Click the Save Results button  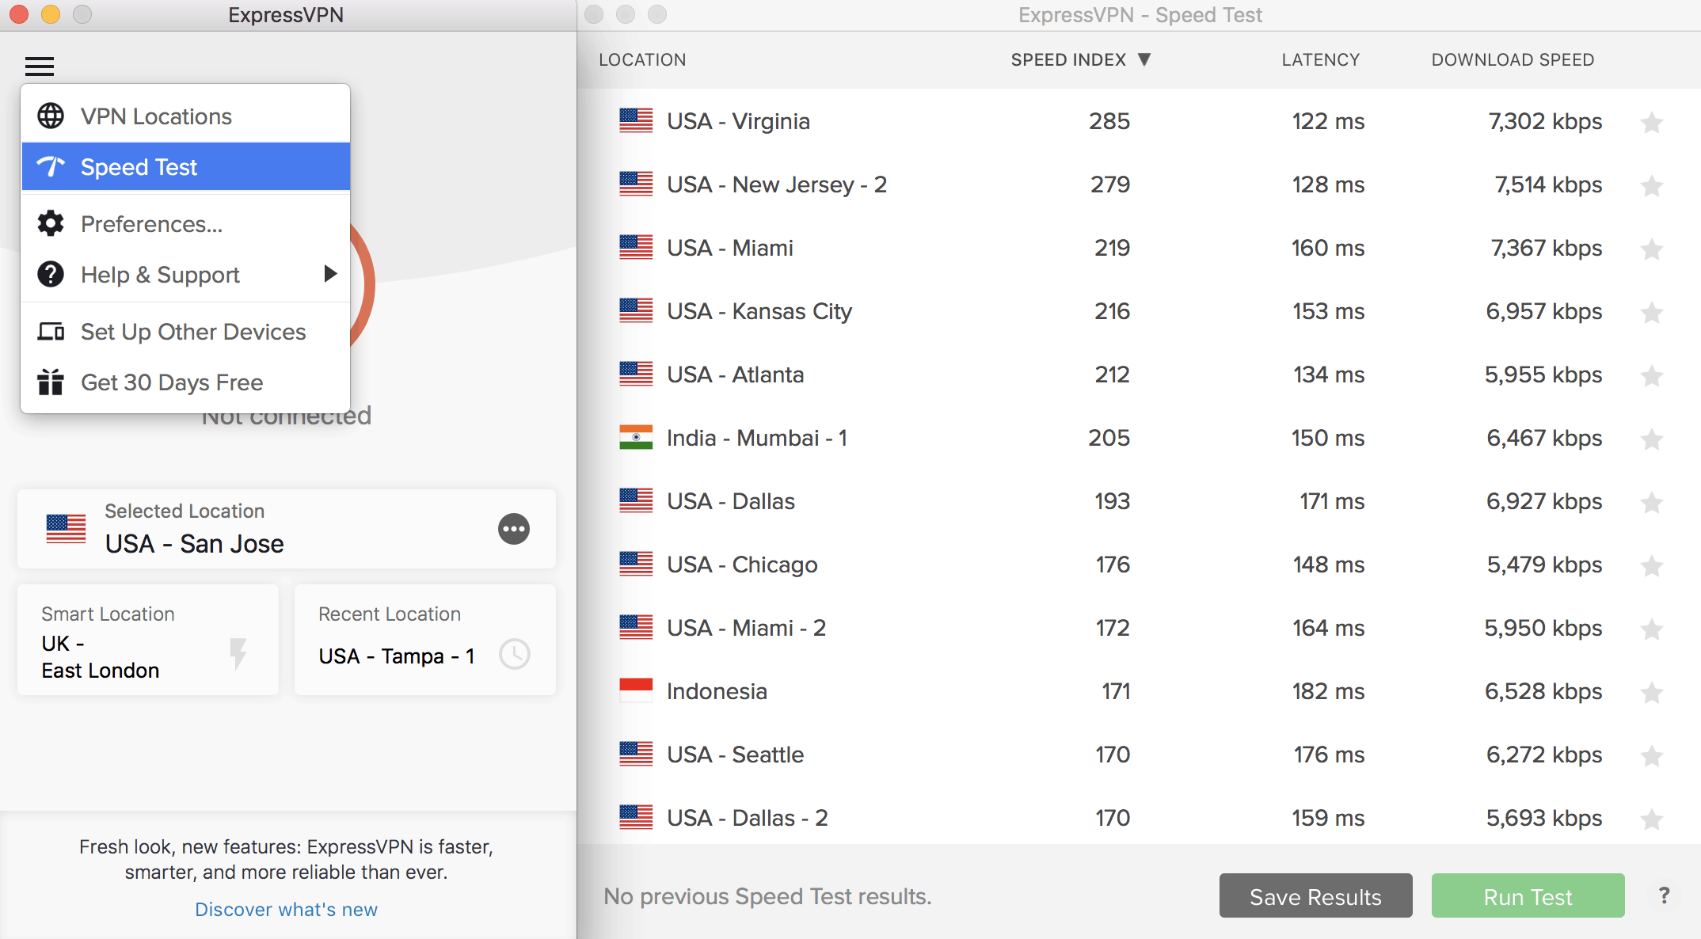pyautogui.click(x=1315, y=895)
